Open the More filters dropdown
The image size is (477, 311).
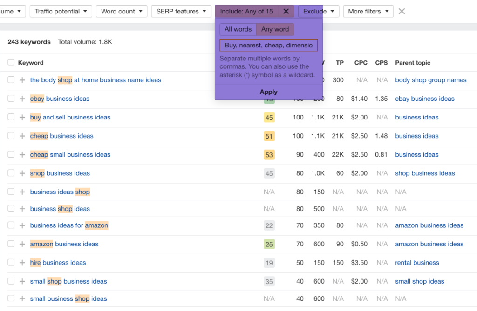pos(368,11)
